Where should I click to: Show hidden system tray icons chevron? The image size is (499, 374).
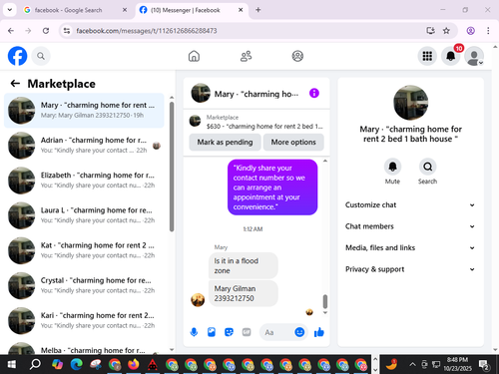pyautogui.click(x=412, y=364)
